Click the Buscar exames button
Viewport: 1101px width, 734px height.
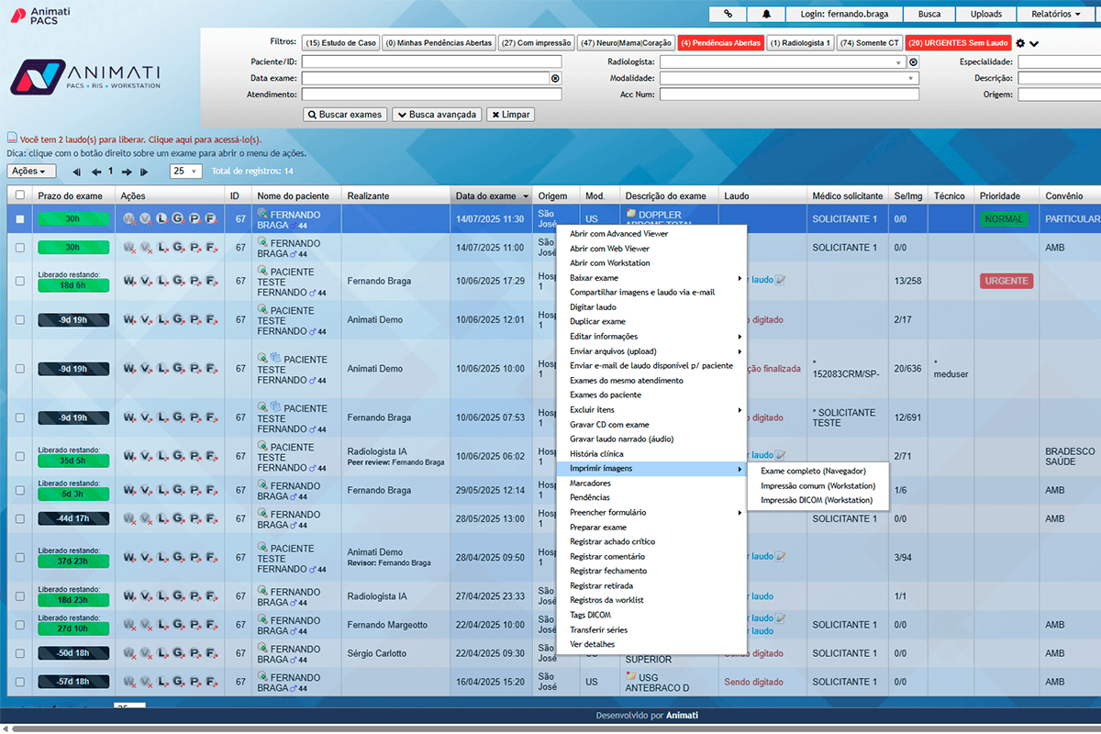[x=345, y=115]
